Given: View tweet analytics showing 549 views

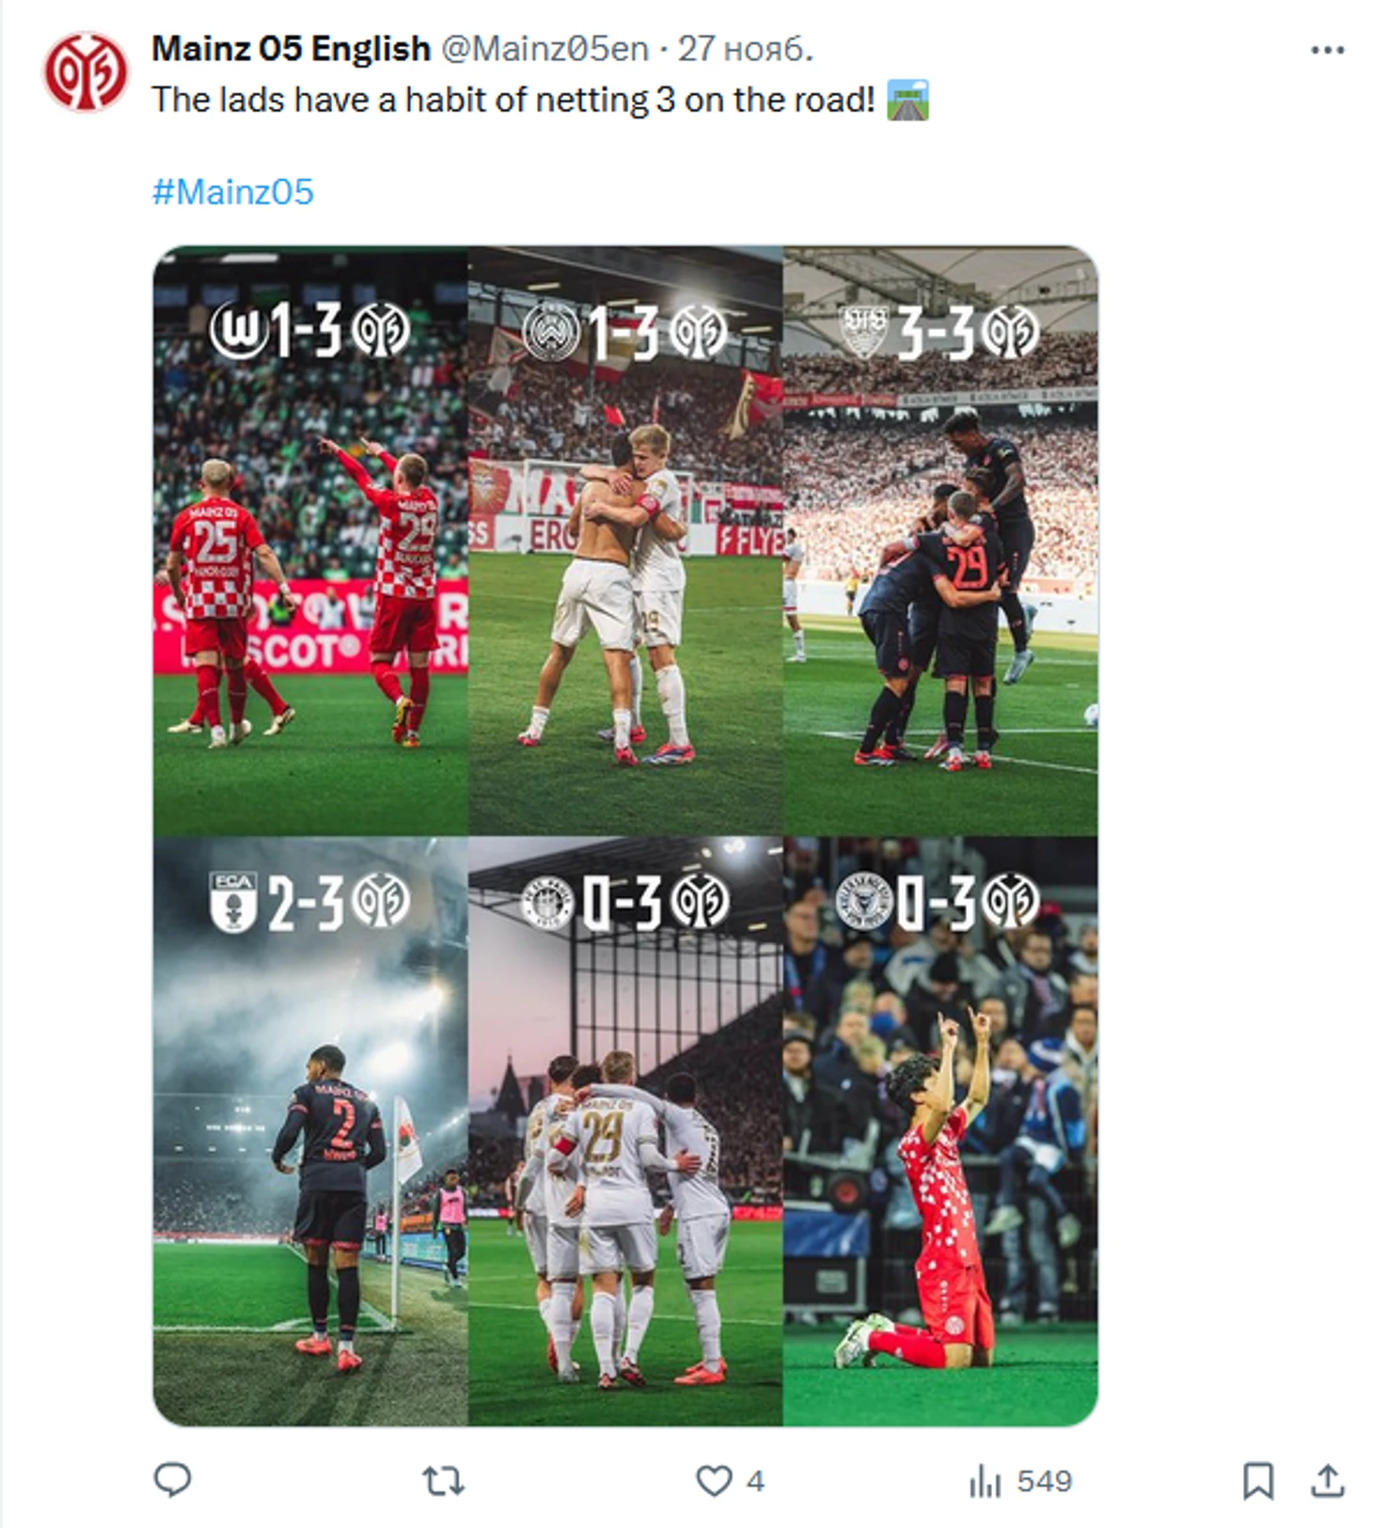Looking at the screenshot, I should tap(1020, 1482).
